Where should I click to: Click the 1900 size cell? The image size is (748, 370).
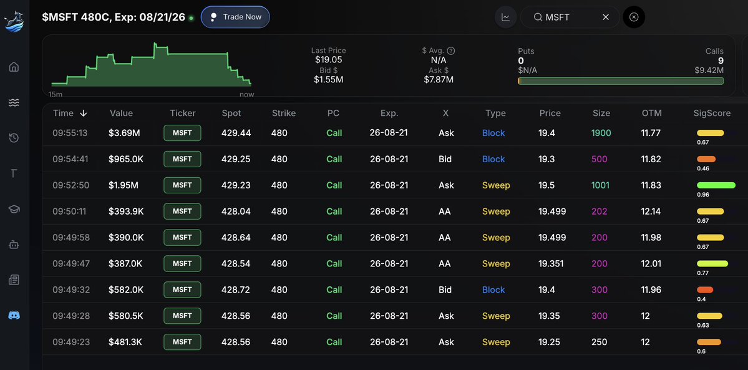point(601,133)
